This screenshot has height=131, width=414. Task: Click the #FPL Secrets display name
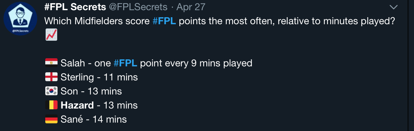pos(75,7)
